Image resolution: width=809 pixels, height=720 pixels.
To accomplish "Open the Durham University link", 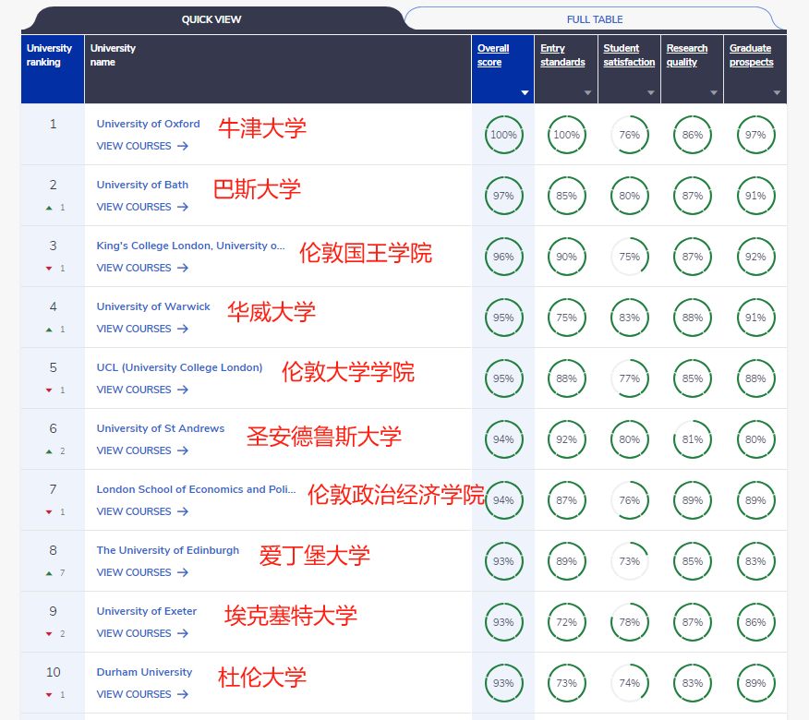I will pyautogui.click(x=144, y=671).
